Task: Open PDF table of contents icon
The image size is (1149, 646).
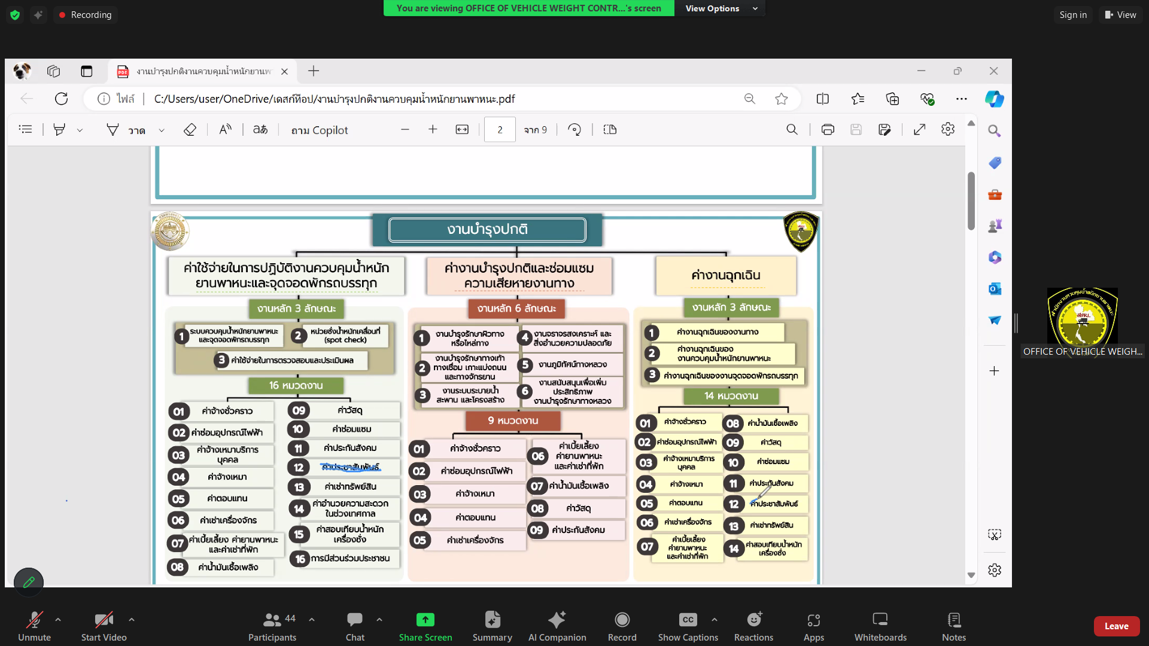Action: click(25, 129)
